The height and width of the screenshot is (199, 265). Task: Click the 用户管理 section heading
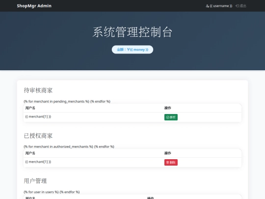coord(35,181)
